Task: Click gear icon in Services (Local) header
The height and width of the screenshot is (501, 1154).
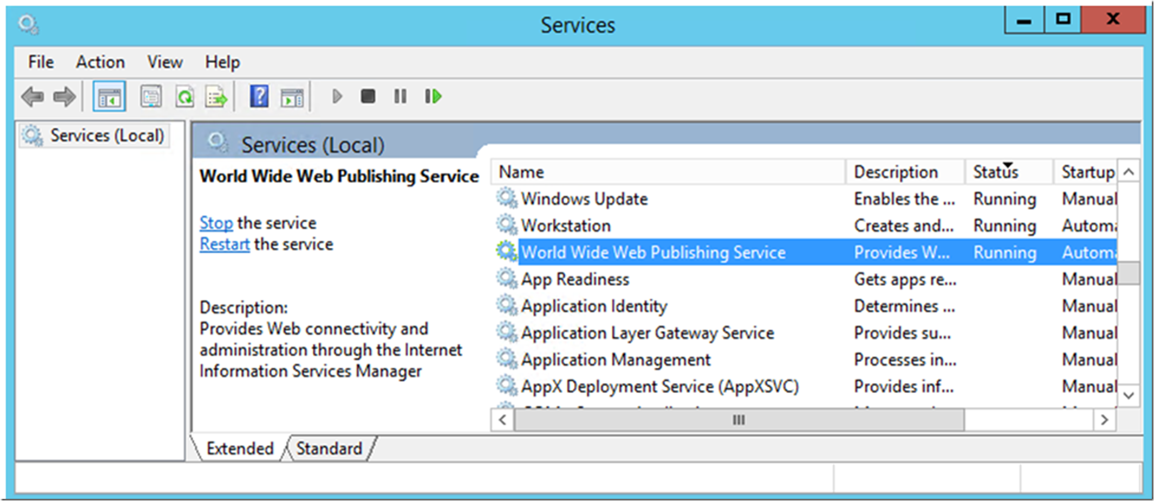Action: 218,143
